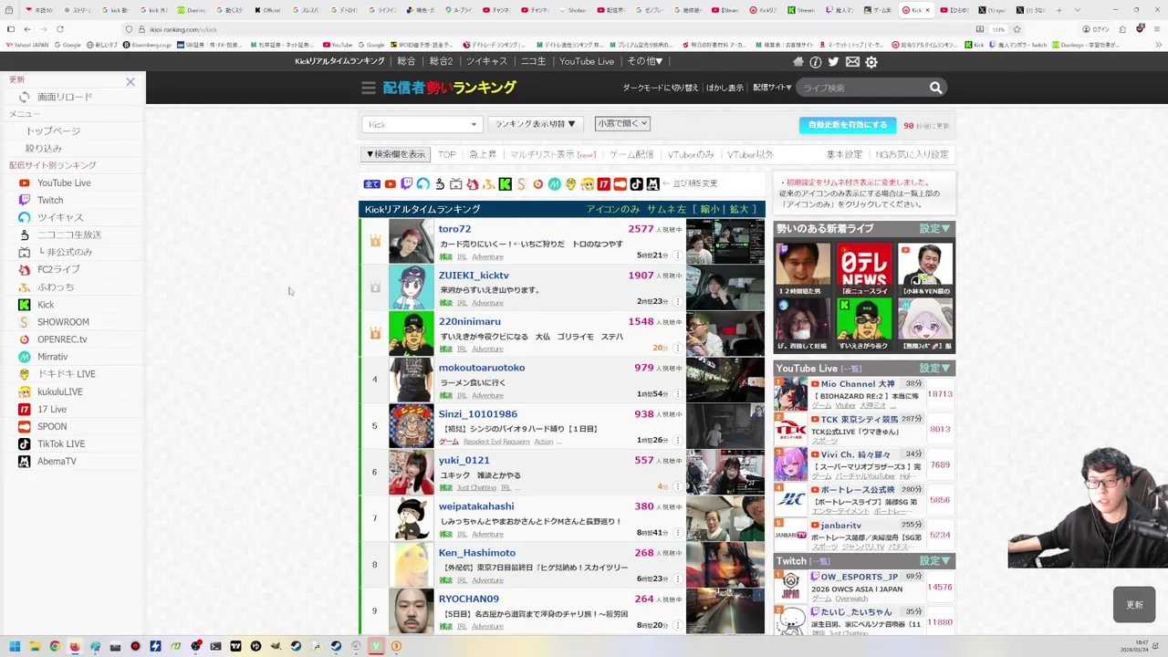Open the info circle icon in top bar

pyautogui.click(x=816, y=62)
